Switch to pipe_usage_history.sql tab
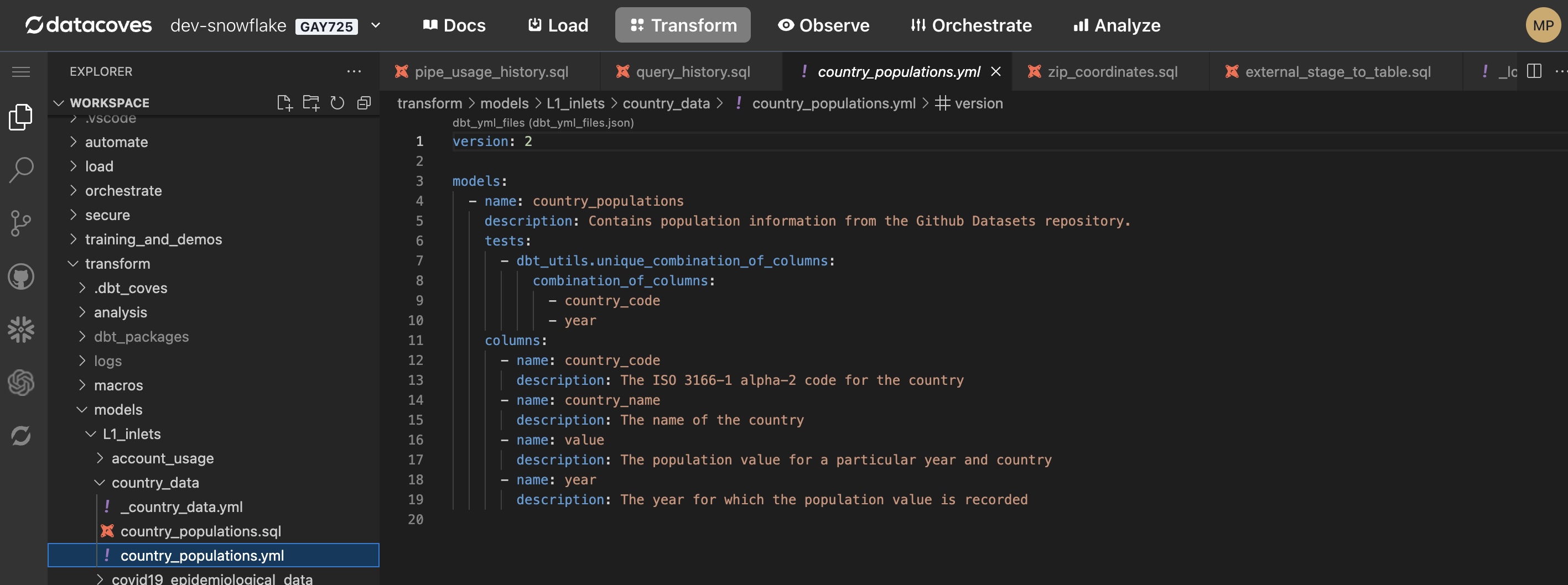The image size is (1568, 585). click(x=490, y=71)
